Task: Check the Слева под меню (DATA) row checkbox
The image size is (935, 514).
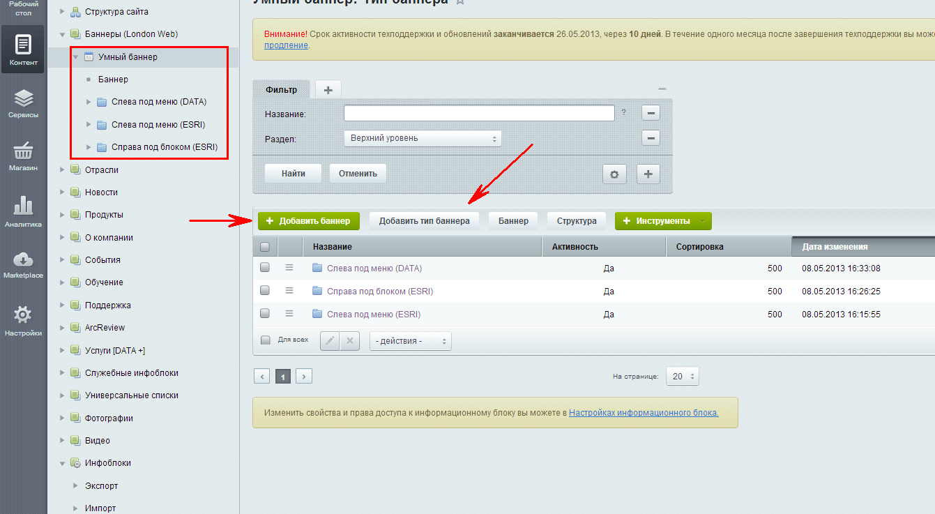Action: pyautogui.click(x=265, y=268)
